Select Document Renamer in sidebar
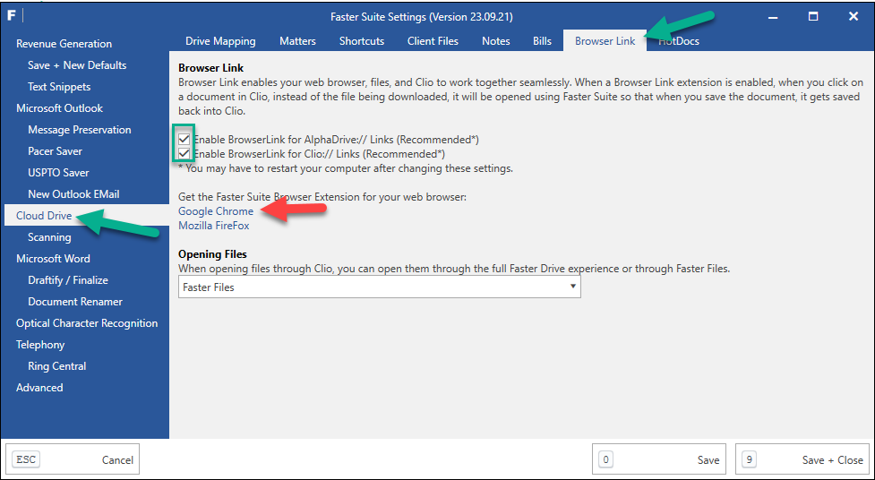This screenshot has width=875, height=480. click(x=74, y=302)
